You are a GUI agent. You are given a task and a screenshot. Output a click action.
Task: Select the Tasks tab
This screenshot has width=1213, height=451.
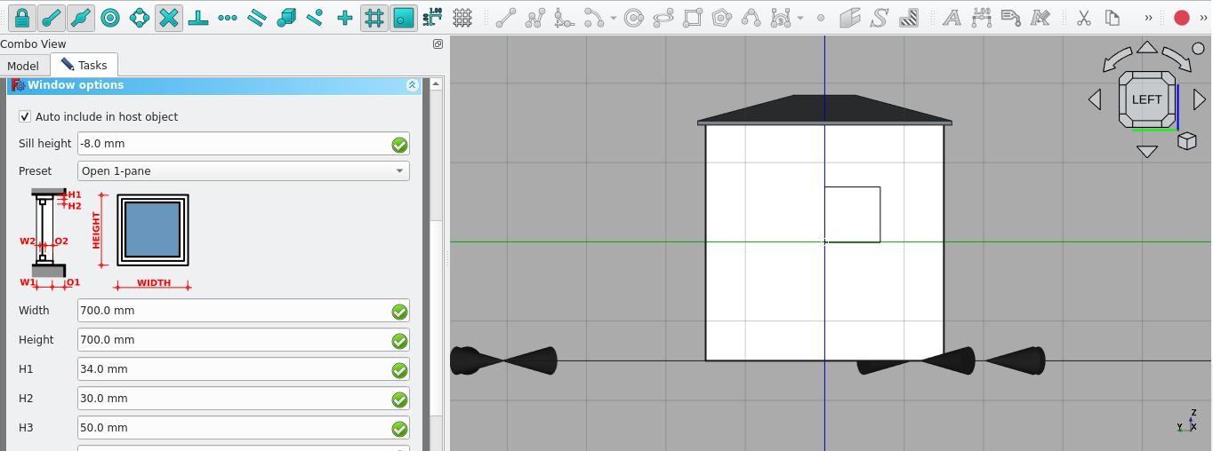(84, 66)
